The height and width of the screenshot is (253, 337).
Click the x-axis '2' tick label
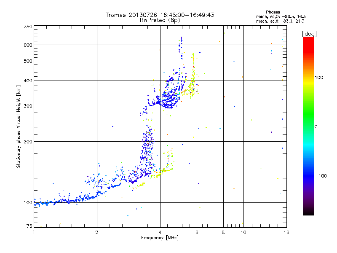(x=97, y=232)
